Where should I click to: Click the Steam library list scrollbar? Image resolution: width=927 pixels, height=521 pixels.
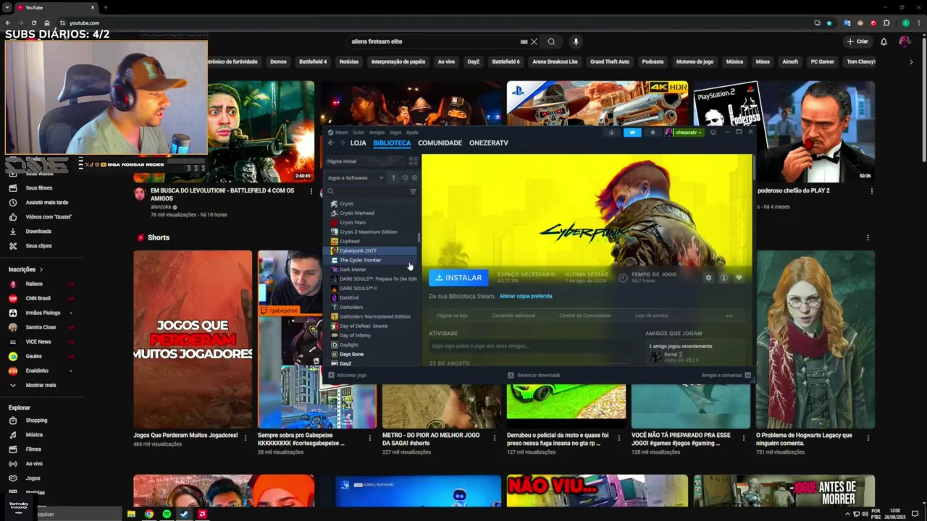pos(419,238)
